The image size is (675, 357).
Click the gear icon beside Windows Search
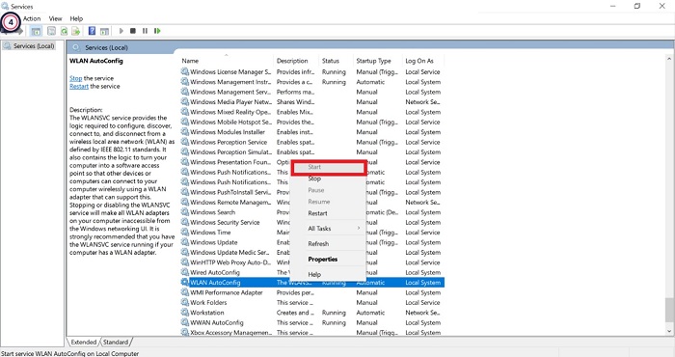pyautogui.click(x=185, y=212)
